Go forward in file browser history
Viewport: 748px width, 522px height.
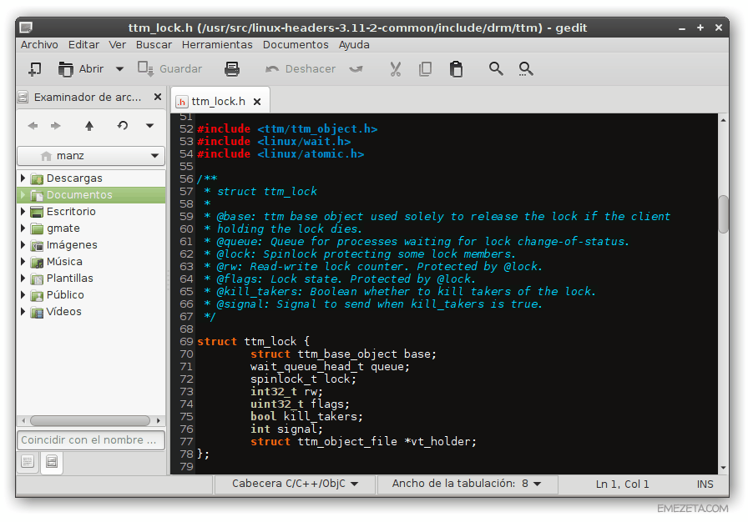coord(56,126)
